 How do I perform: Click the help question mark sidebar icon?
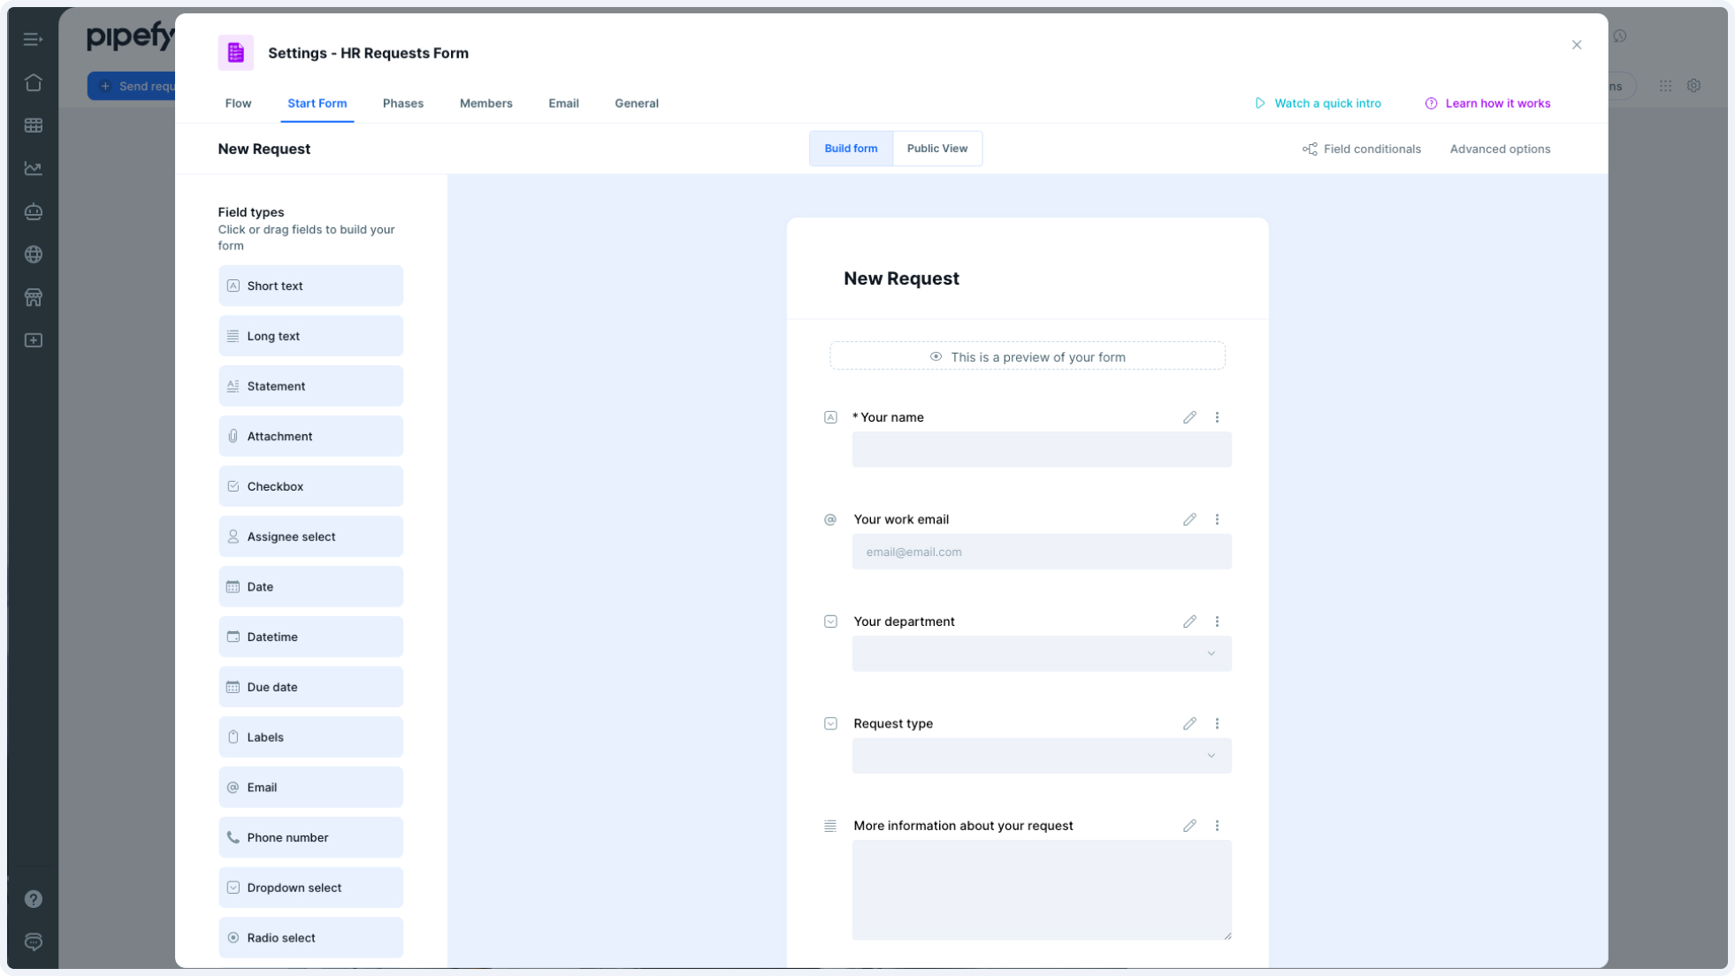34,899
